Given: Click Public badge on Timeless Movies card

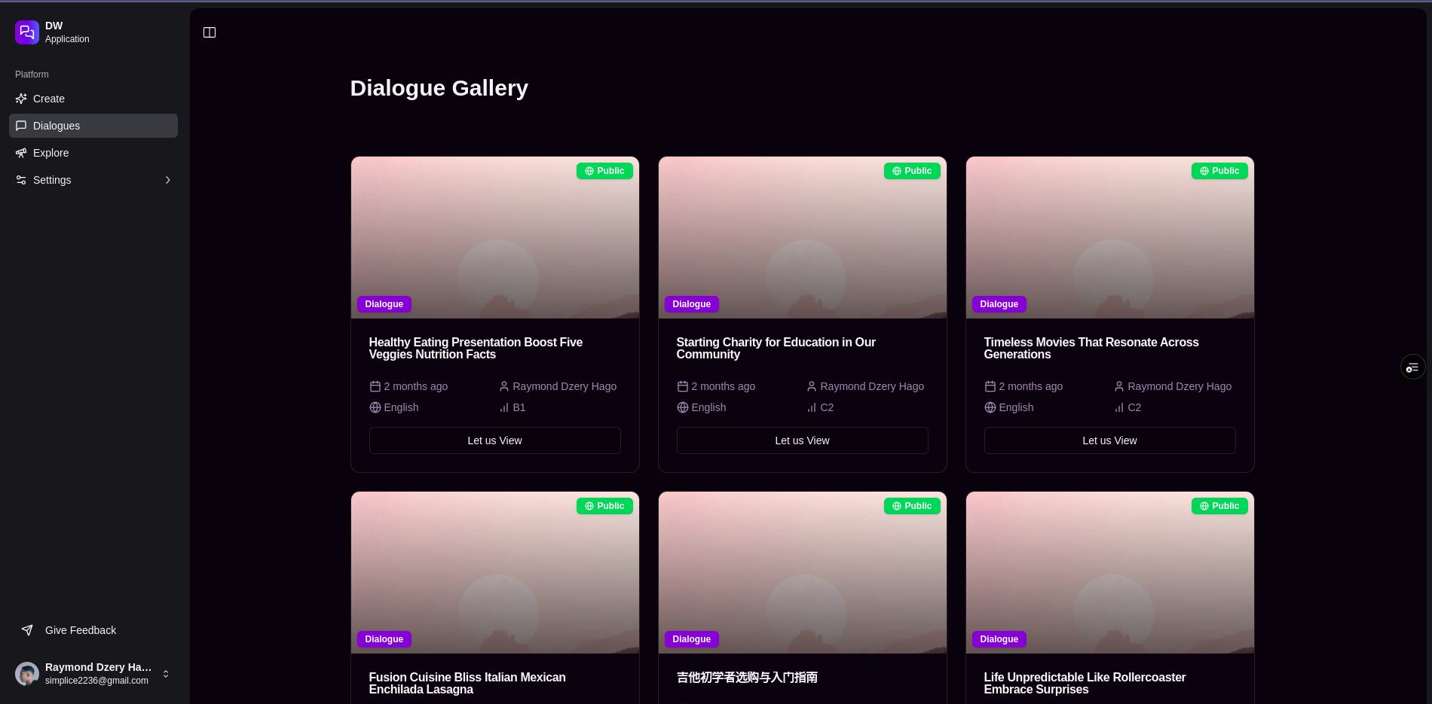Looking at the screenshot, I should 1219,171.
